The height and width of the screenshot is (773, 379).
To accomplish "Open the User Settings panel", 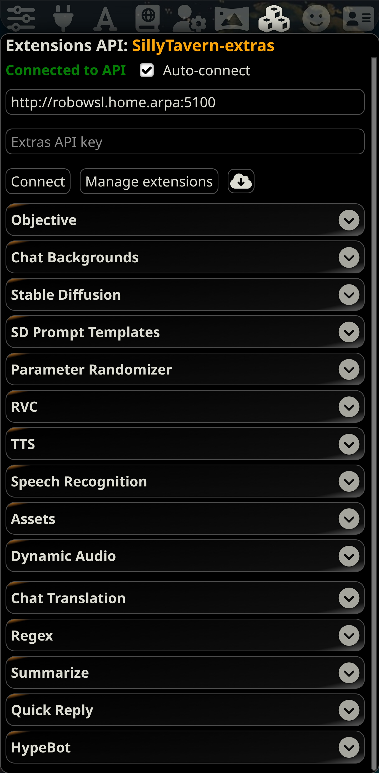I will (x=189, y=18).
